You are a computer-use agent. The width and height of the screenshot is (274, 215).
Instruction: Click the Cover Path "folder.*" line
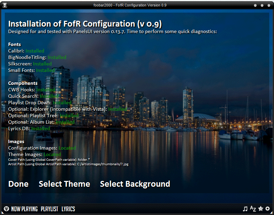click(x=49, y=159)
